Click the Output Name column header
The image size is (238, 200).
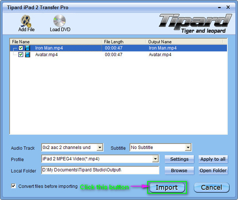click(x=184, y=42)
